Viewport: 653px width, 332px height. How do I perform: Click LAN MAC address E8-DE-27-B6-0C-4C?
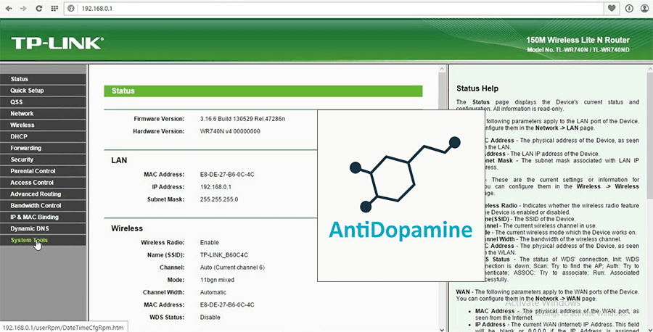click(x=227, y=175)
